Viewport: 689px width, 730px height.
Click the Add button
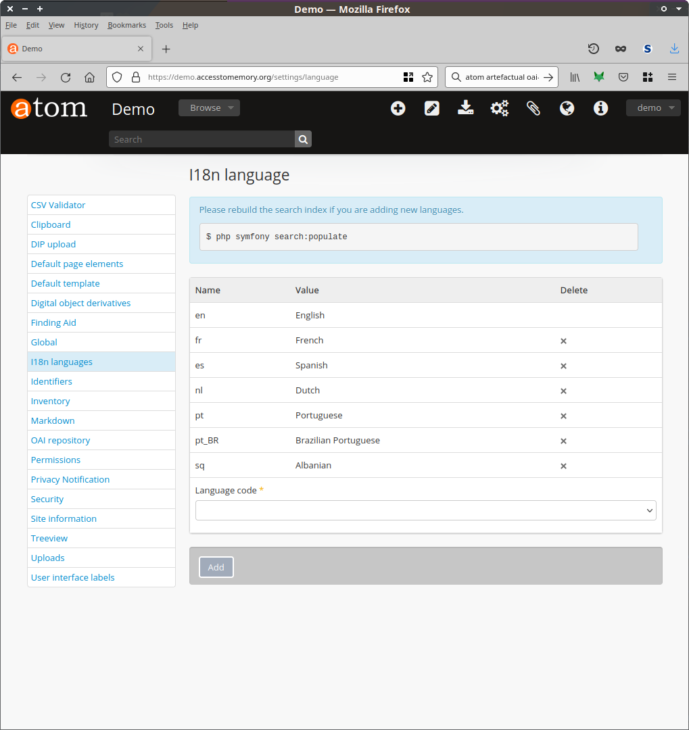216,567
